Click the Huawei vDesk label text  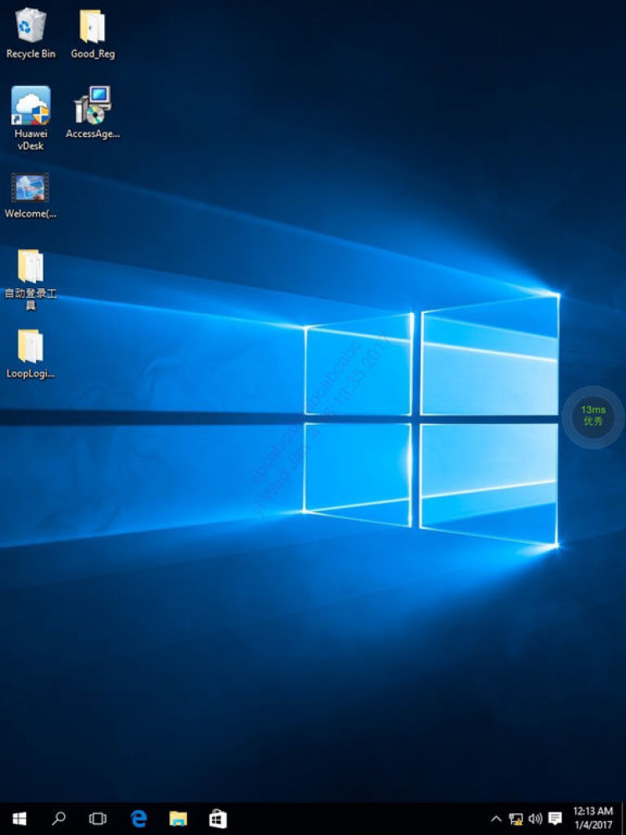pyautogui.click(x=31, y=140)
